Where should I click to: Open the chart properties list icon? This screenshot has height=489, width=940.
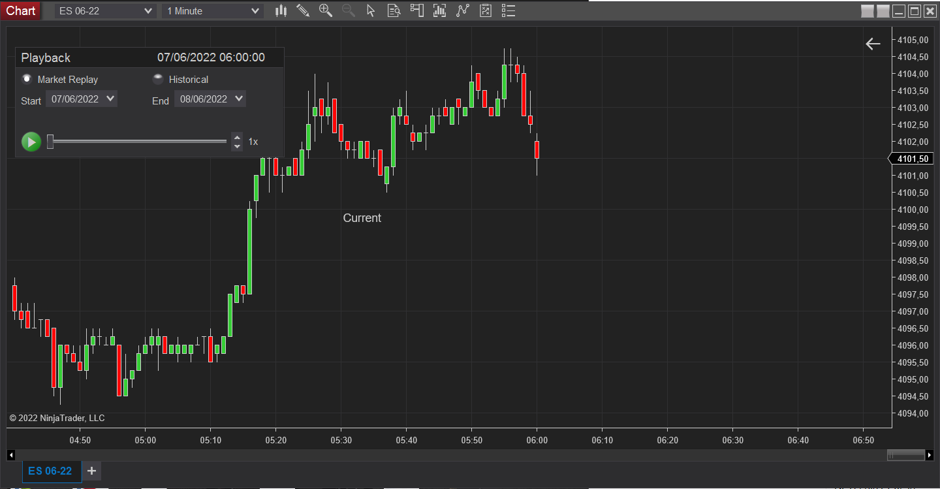tap(509, 10)
